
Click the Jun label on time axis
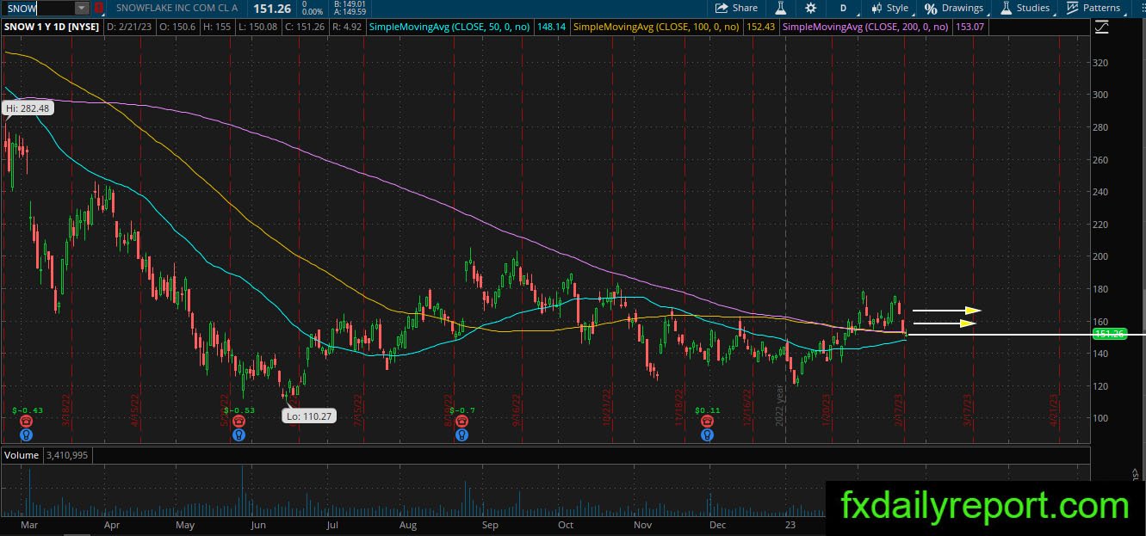click(259, 523)
